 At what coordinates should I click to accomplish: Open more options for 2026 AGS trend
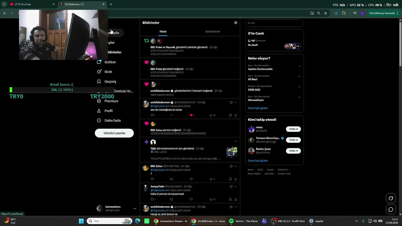(x=299, y=87)
